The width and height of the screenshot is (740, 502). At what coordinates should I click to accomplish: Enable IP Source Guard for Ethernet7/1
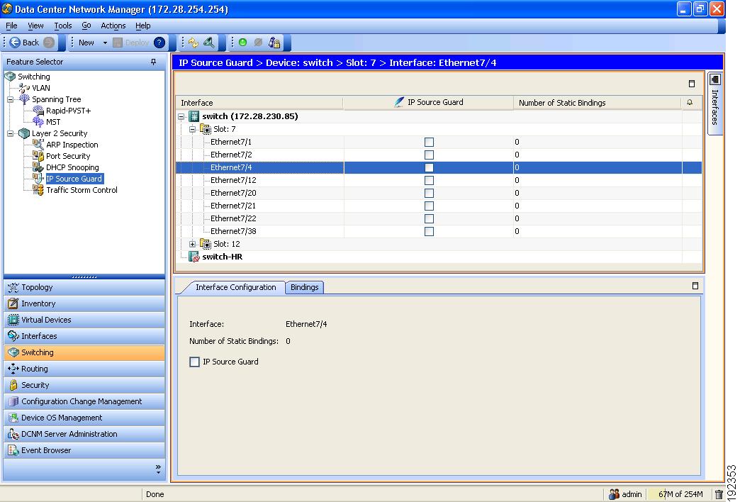click(429, 142)
